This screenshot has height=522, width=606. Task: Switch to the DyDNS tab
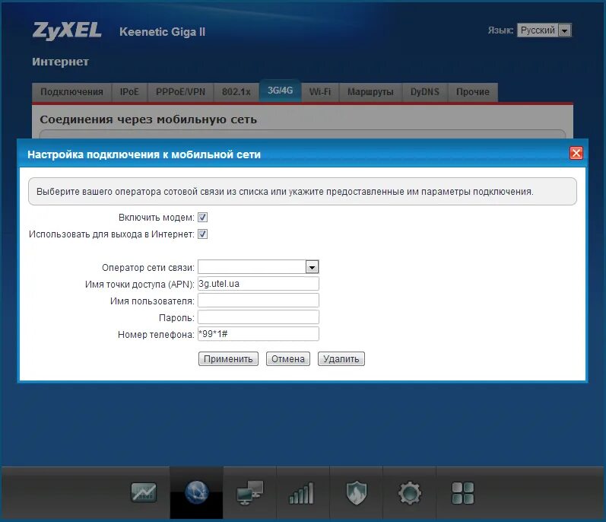[424, 92]
